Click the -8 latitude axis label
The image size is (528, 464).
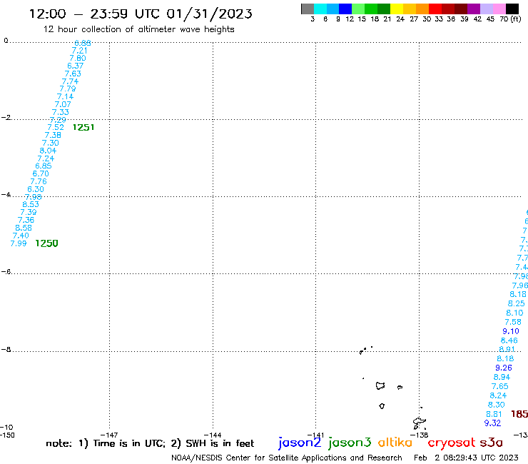6,350
